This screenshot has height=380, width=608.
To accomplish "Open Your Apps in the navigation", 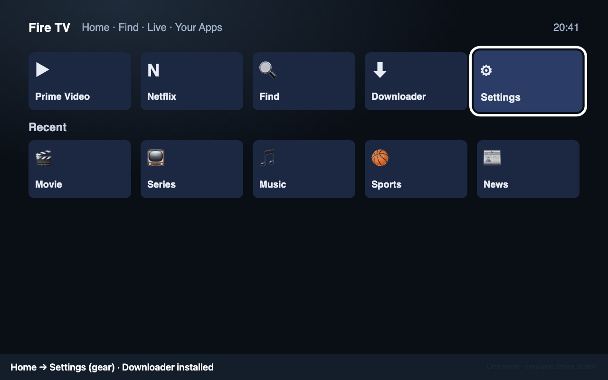I will click(199, 28).
